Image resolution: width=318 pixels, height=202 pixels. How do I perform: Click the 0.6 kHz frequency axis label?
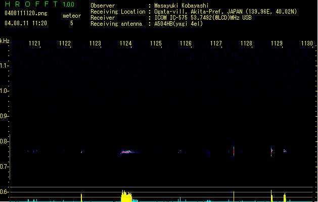tap(4, 192)
